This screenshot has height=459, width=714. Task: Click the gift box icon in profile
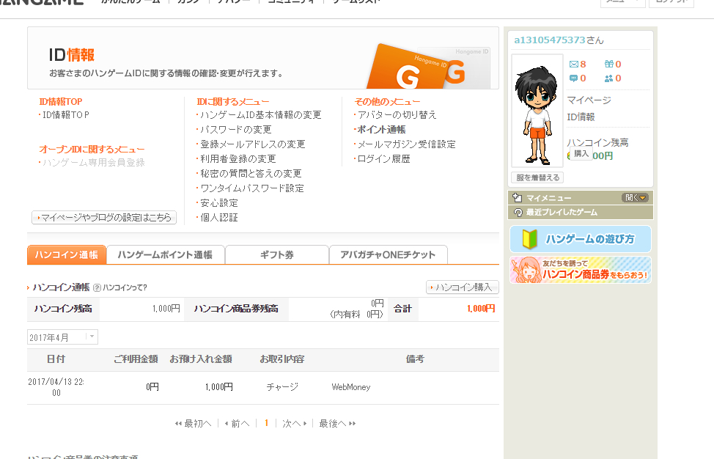point(609,65)
